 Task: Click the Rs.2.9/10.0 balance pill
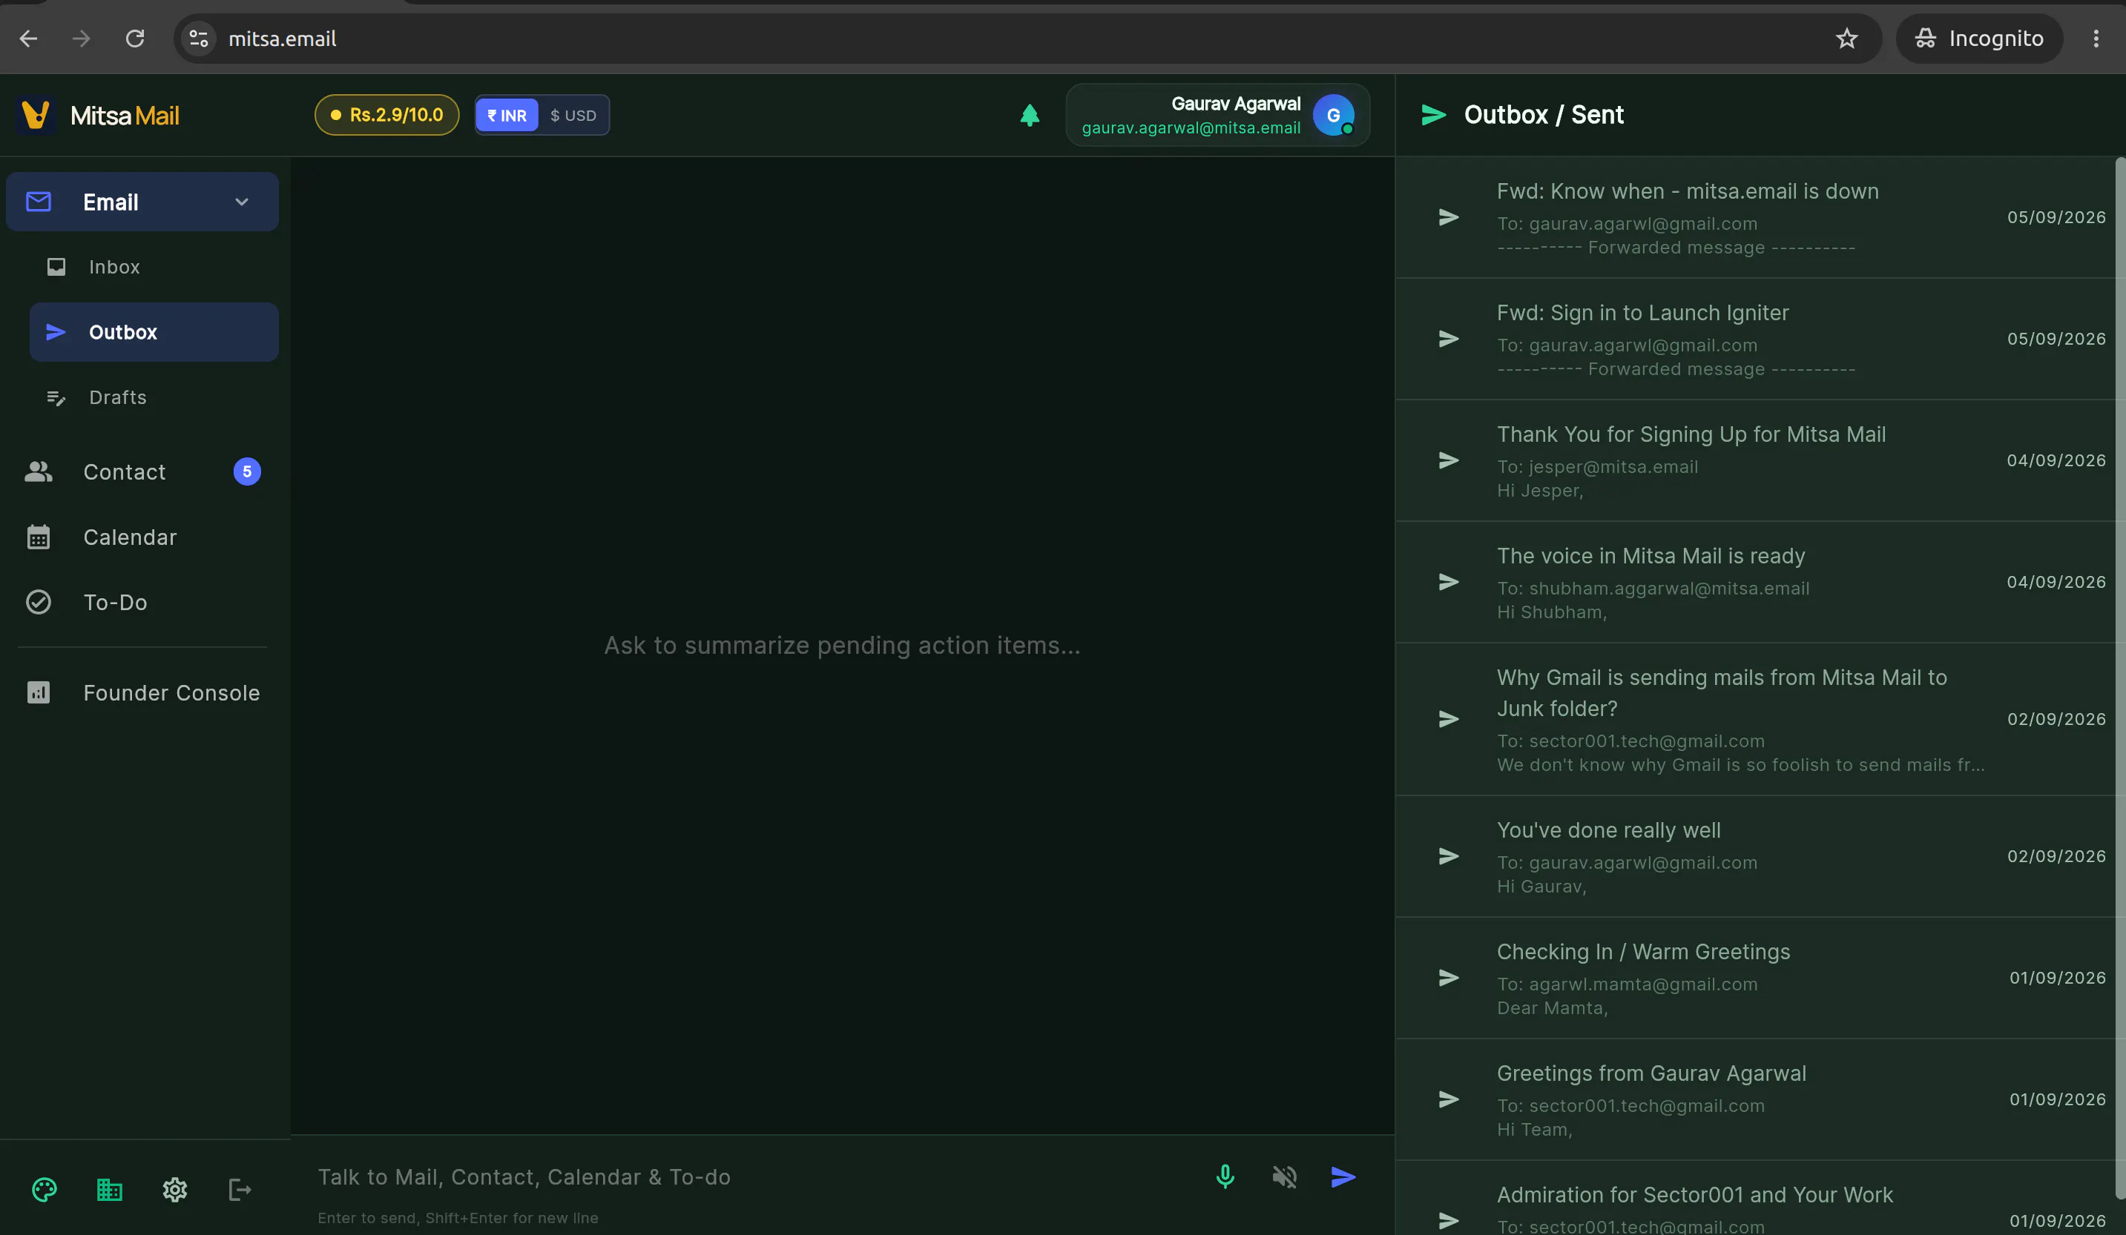coord(387,115)
